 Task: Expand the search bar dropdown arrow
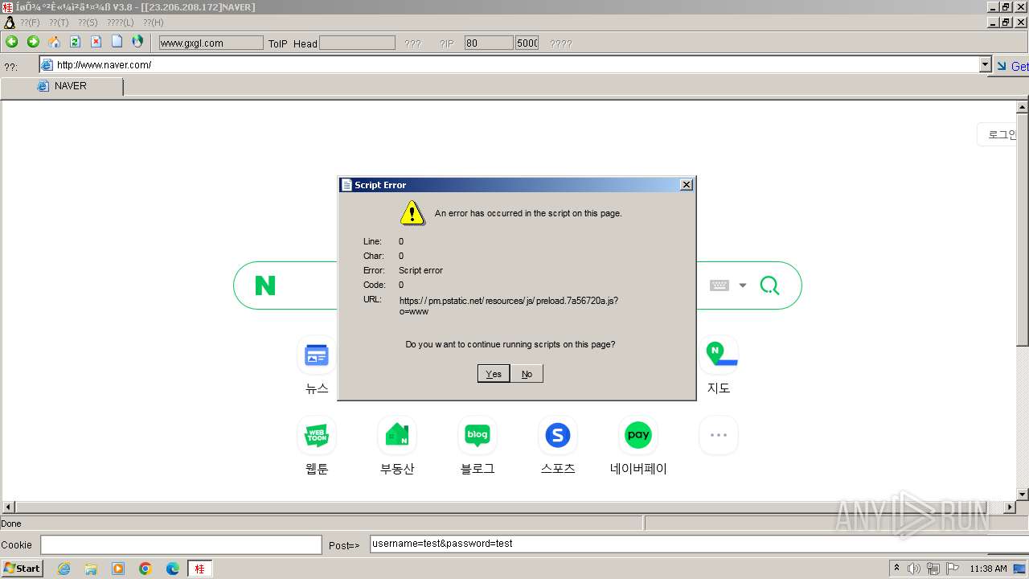[x=743, y=285]
